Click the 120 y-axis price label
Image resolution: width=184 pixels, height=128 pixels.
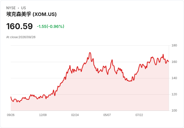point(174,94)
